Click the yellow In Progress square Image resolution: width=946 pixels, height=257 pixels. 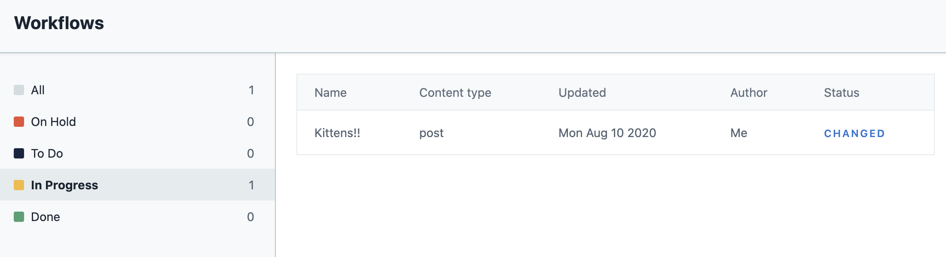(x=19, y=185)
